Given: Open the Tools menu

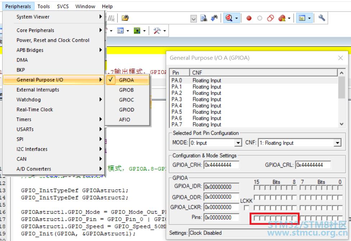Looking at the screenshot, I should (44, 6).
